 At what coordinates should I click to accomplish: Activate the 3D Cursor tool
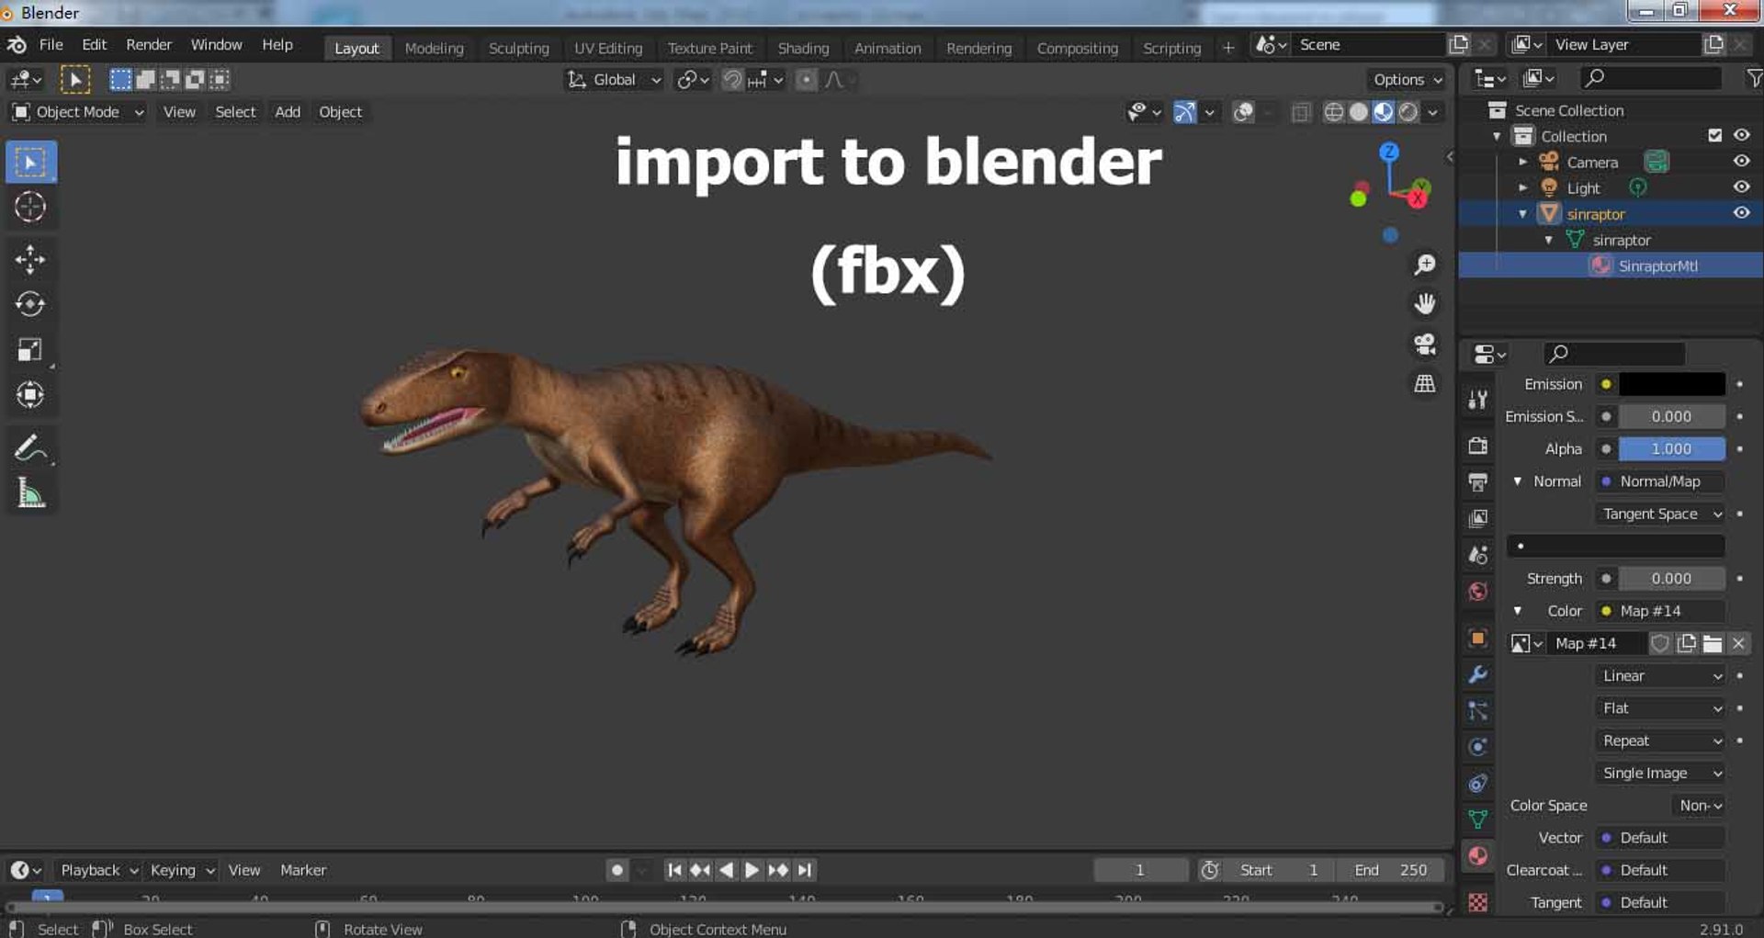click(x=30, y=208)
